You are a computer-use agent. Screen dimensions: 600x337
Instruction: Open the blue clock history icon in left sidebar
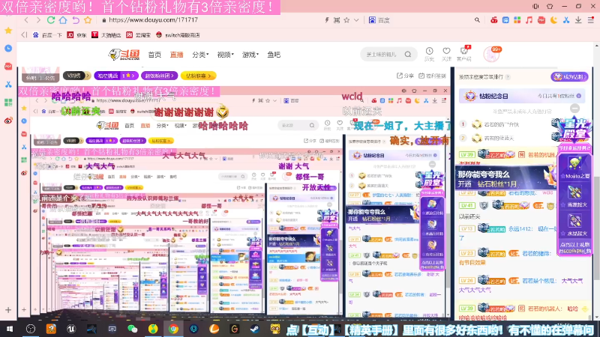coord(8,48)
